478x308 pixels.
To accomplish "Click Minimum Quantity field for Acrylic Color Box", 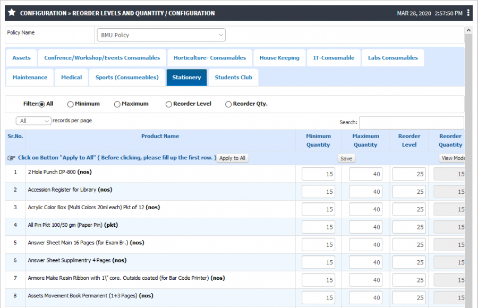I will 318,209.
